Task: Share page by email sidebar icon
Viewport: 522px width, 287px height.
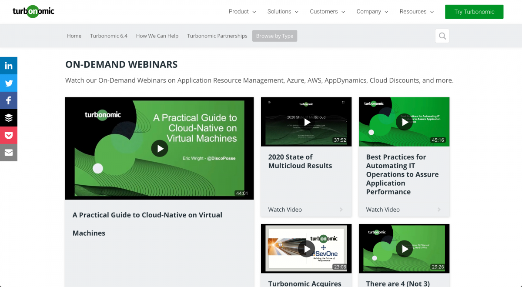Action: click(x=9, y=153)
